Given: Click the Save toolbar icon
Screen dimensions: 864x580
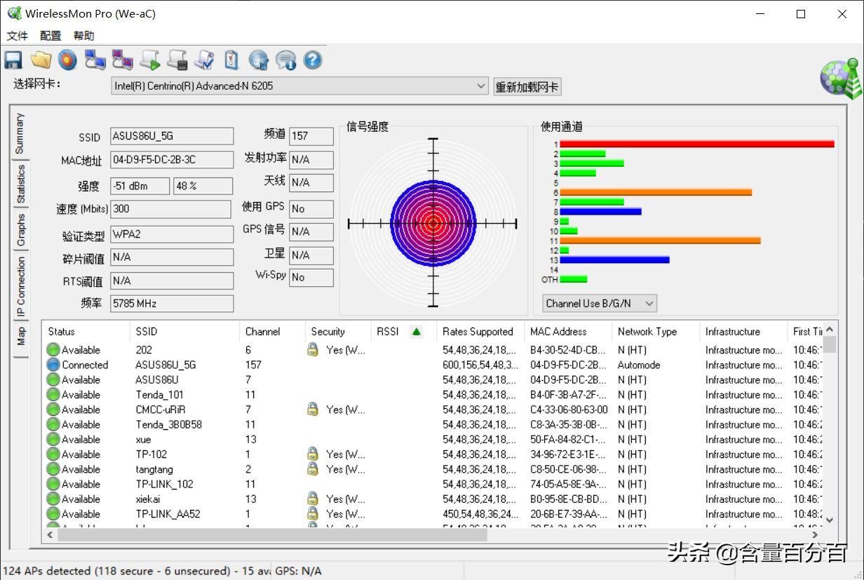Looking at the screenshot, I should 13,60.
